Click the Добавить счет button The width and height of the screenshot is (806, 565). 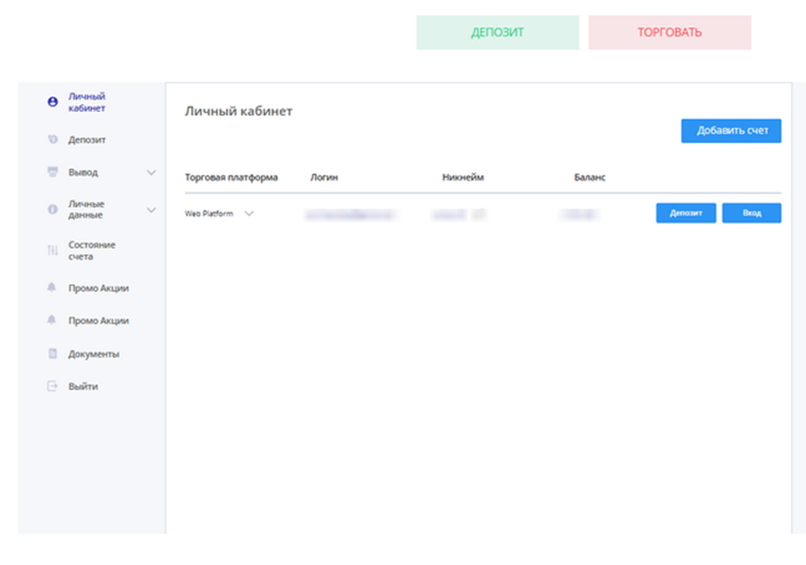[731, 131]
